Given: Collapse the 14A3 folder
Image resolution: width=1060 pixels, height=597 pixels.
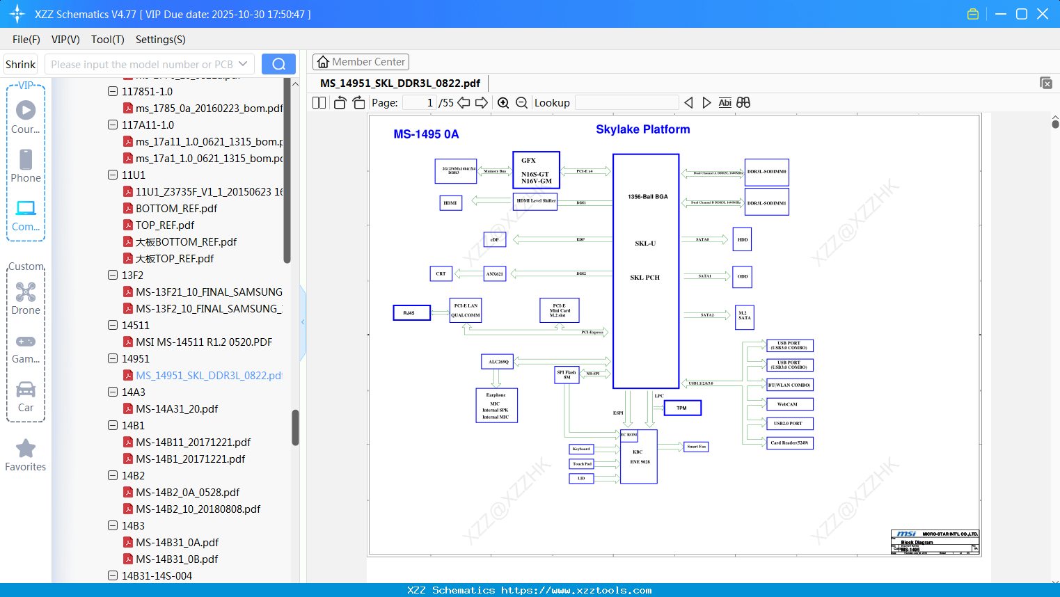Looking at the screenshot, I should click(x=113, y=392).
